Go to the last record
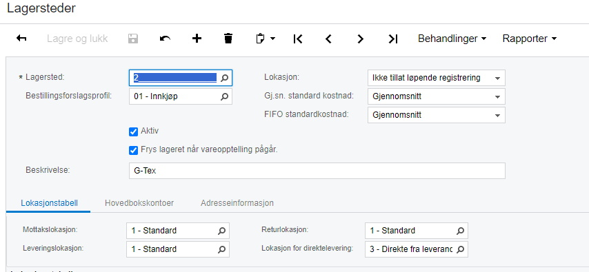 [392, 39]
